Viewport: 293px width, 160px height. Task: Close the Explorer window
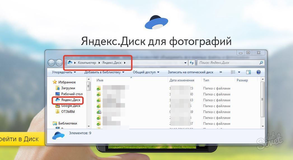pos(259,53)
